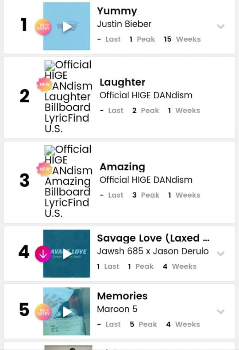Open the Official HIGE DANdism artist under Laughter

click(146, 95)
